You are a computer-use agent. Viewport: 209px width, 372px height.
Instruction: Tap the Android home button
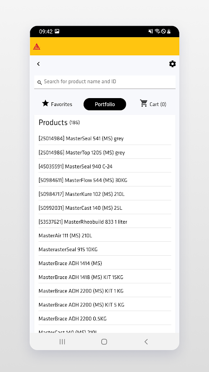point(104,342)
